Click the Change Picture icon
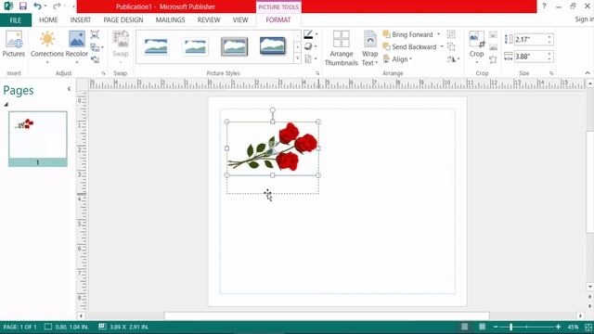Image resolution: width=594 pixels, height=334 pixels. [x=95, y=47]
